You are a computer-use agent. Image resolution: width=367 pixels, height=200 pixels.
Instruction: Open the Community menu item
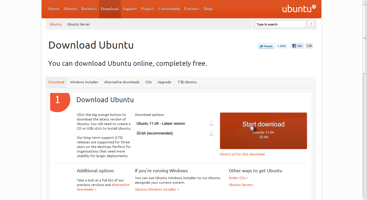[169, 9]
